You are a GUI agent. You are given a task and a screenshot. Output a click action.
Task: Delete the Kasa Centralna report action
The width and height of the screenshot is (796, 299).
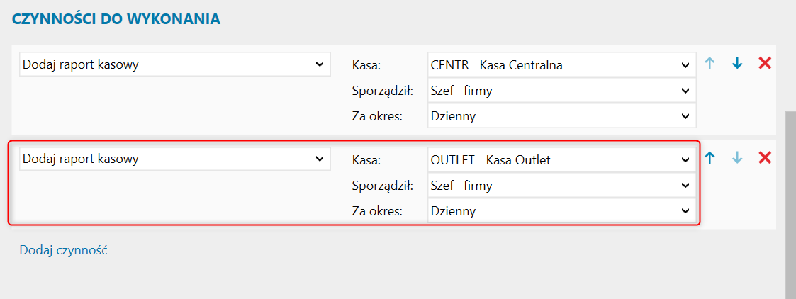tap(765, 63)
